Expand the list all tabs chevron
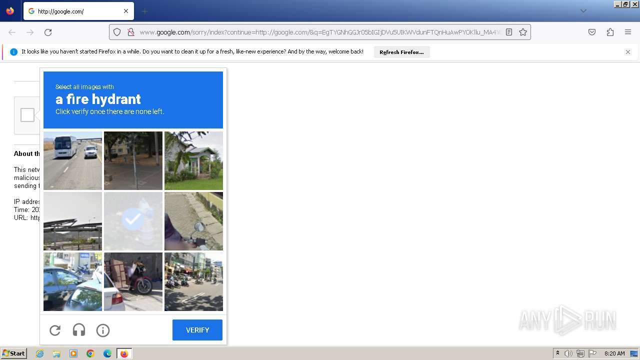640x360 pixels. pyautogui.click(x=583, y=11)
